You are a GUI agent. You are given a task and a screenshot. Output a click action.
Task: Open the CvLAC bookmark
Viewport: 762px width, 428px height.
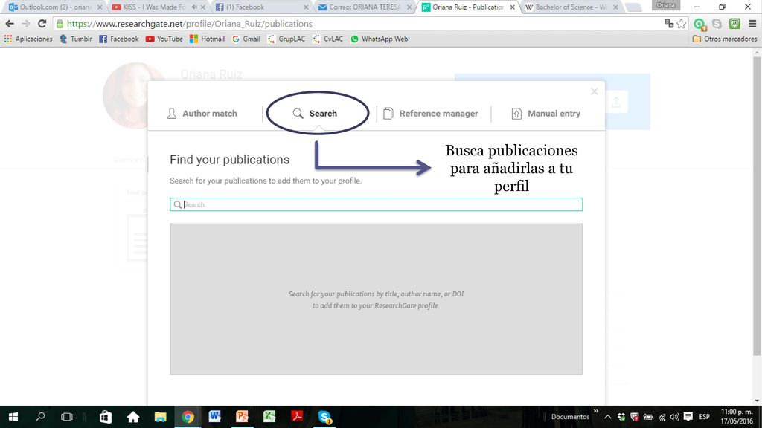coord(328,39)
